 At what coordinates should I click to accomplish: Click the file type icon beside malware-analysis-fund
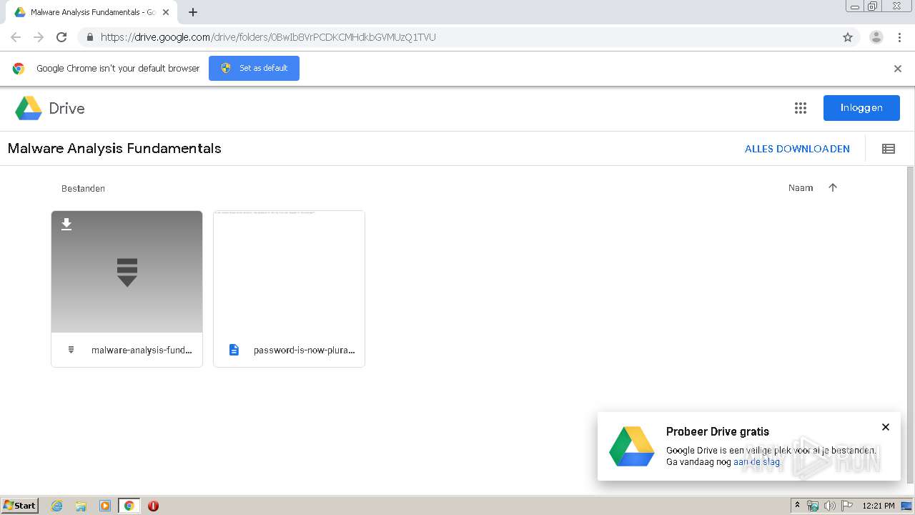[x=71, y=350]
